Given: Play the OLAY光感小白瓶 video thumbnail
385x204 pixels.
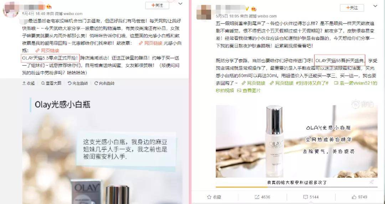Looking at the screenshot, I should pos(297,141).
